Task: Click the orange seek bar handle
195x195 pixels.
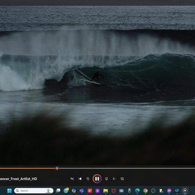Action: click(x=57, y=168)
